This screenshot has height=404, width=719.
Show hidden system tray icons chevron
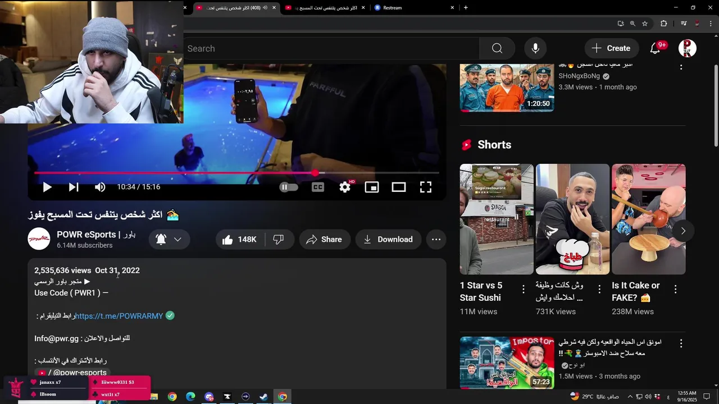coord(630,397)
